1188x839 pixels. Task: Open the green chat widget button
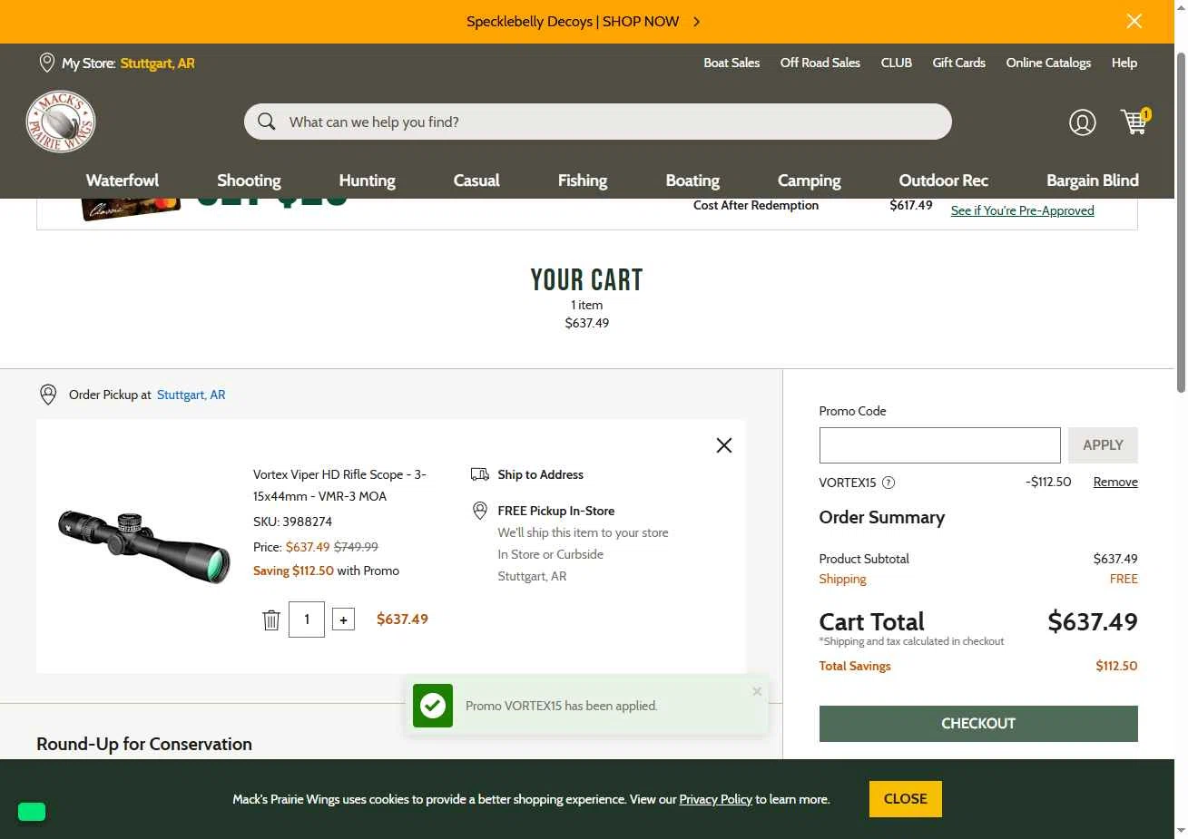(32, 812)
